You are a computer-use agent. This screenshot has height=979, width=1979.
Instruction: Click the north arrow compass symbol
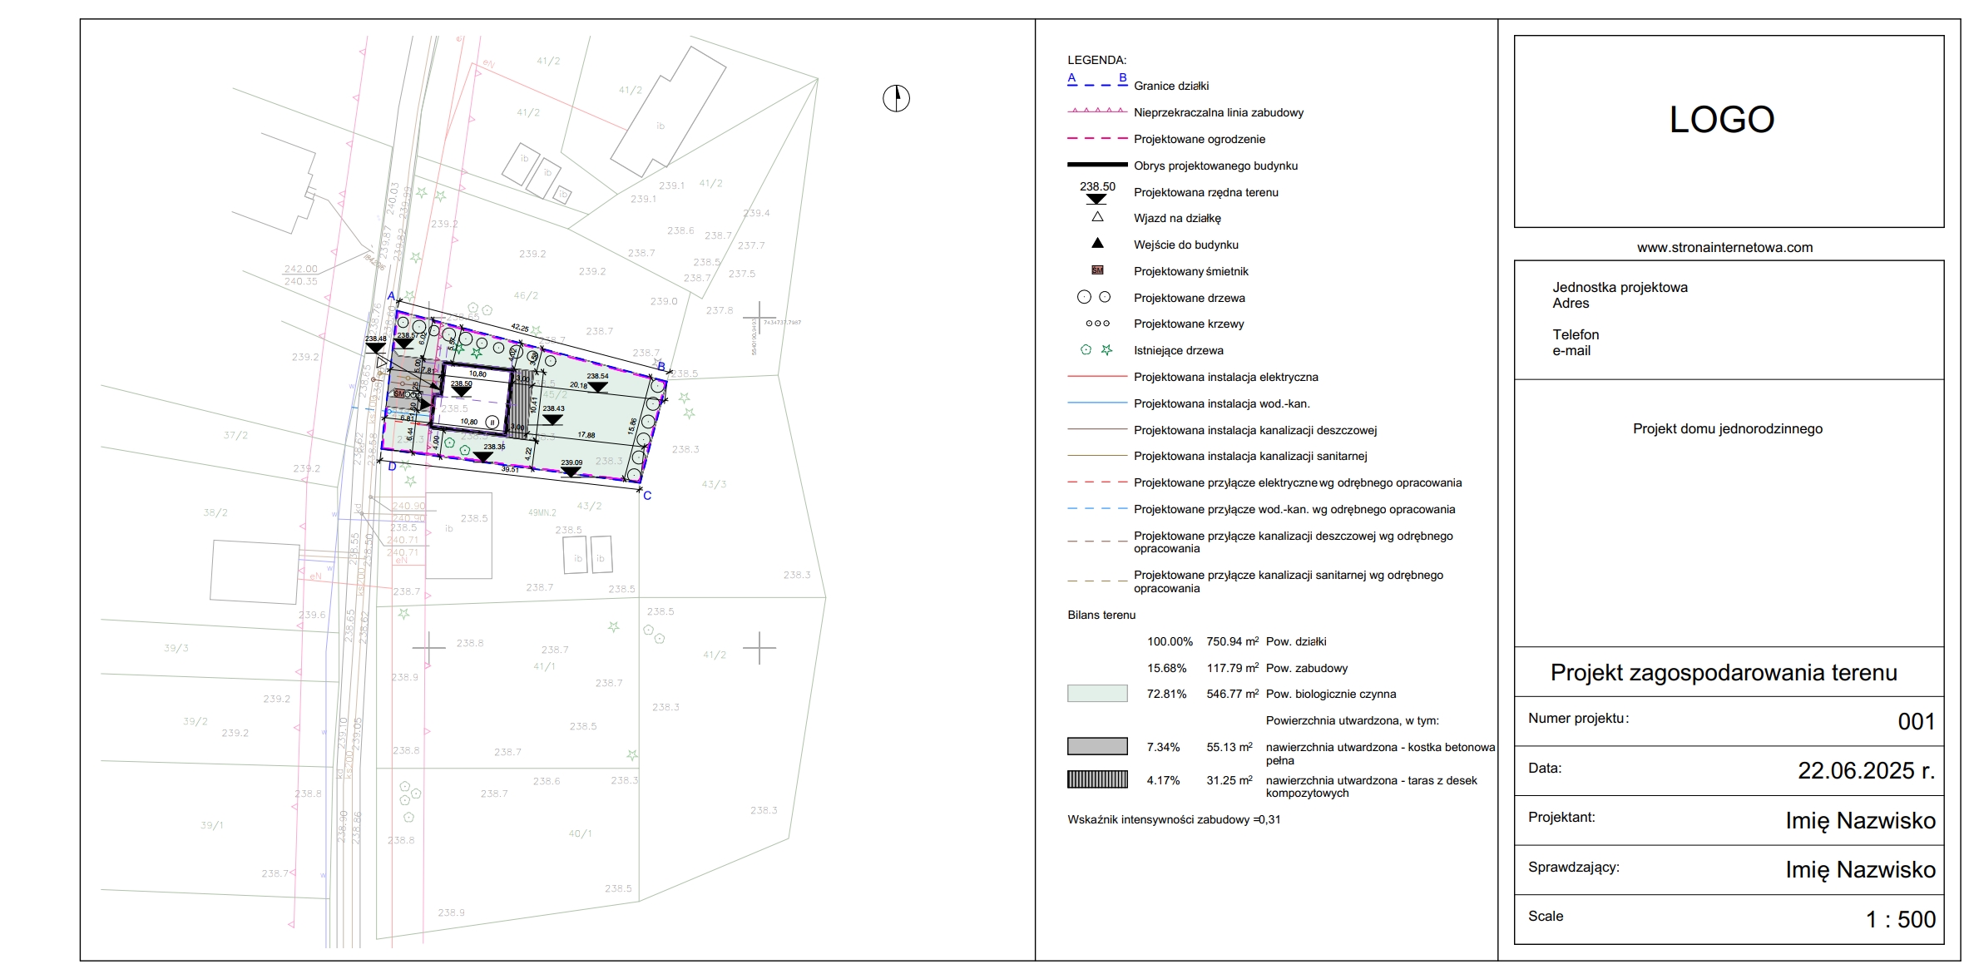896,98
